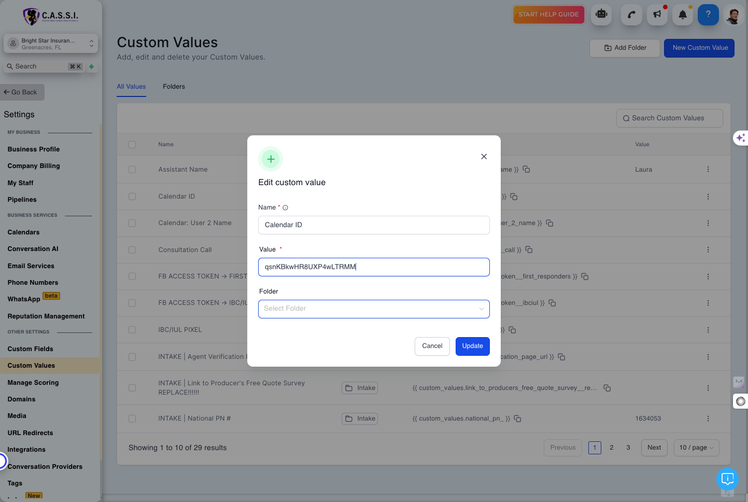
Task: Copy the National PN merge key
Action: coord(517,419)
